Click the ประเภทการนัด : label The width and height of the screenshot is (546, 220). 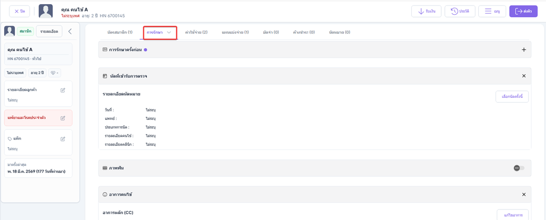(x=117, y=127)
